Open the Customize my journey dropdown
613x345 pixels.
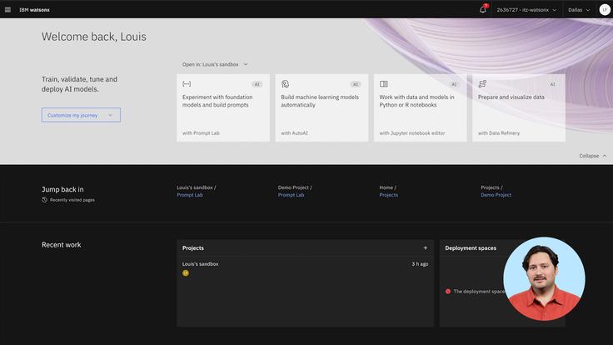[81, 115]
